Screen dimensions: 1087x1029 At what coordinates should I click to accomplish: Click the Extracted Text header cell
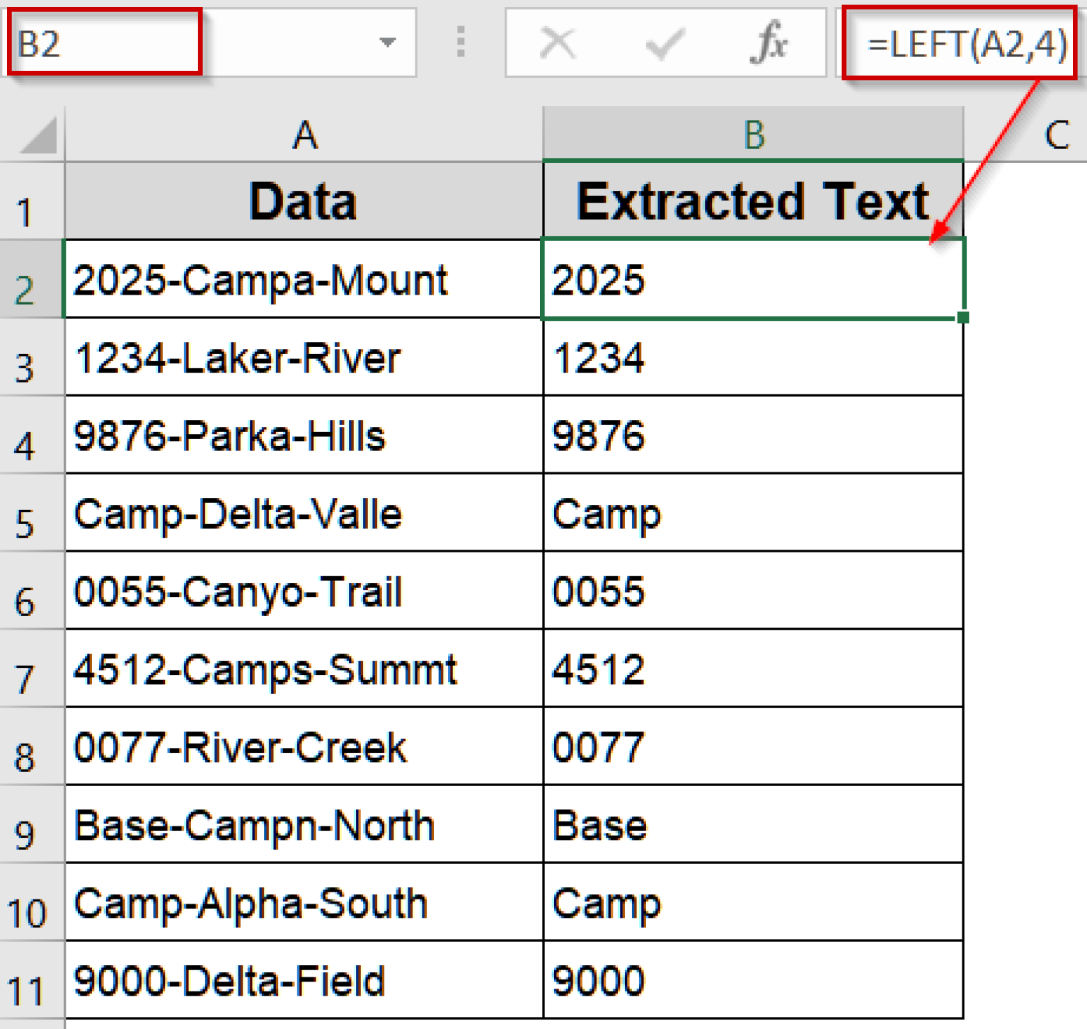pyautogui.click(x=752, y=200)
